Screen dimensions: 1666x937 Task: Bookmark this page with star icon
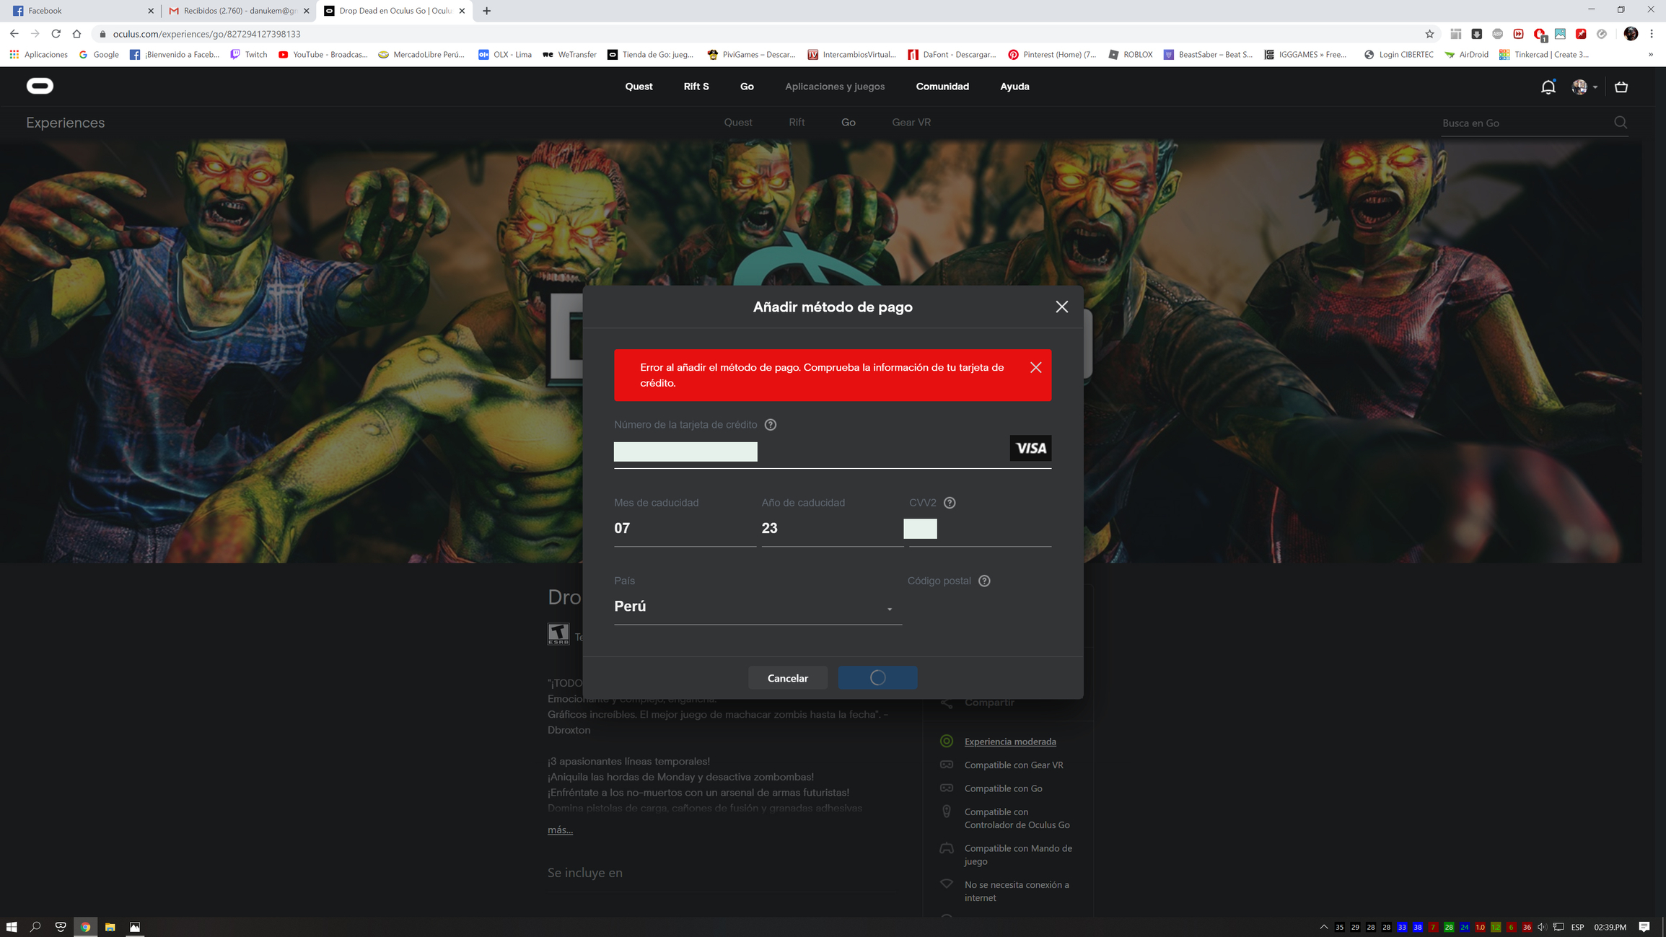1429,34
